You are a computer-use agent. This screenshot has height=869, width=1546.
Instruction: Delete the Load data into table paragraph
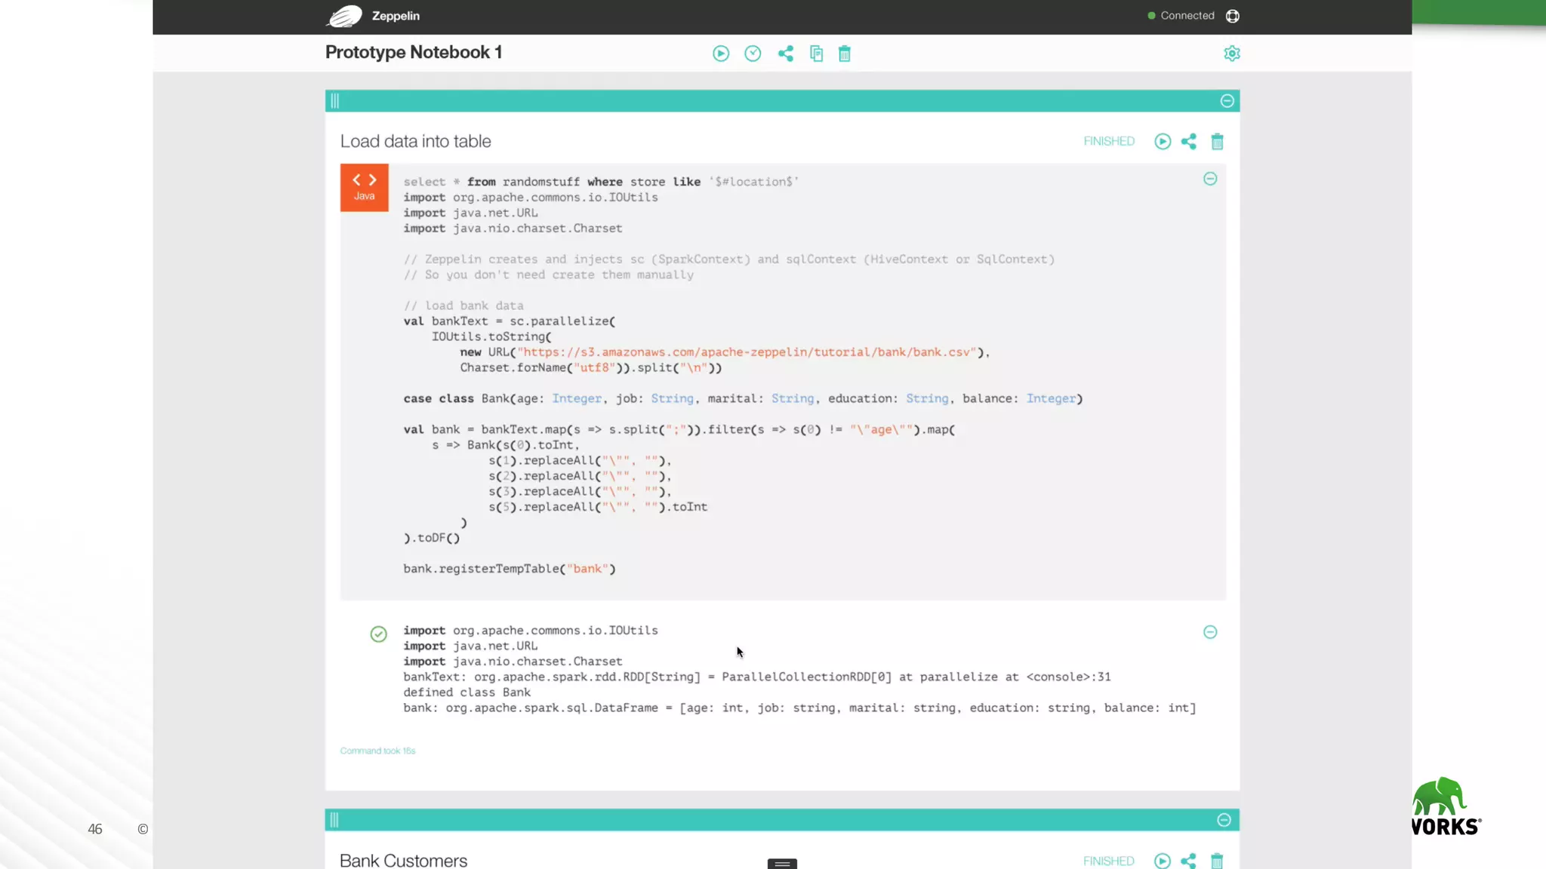(1217, 142)
